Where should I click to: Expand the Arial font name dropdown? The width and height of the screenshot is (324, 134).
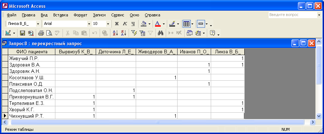89,24
